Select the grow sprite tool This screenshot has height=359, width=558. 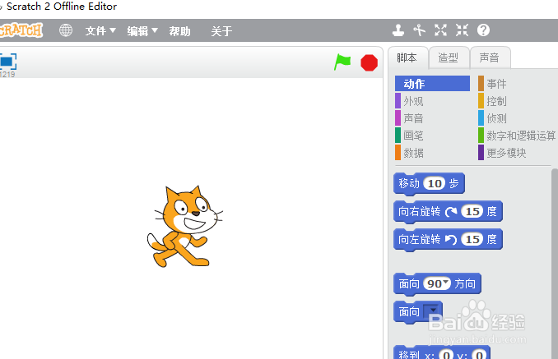(440, 30)
